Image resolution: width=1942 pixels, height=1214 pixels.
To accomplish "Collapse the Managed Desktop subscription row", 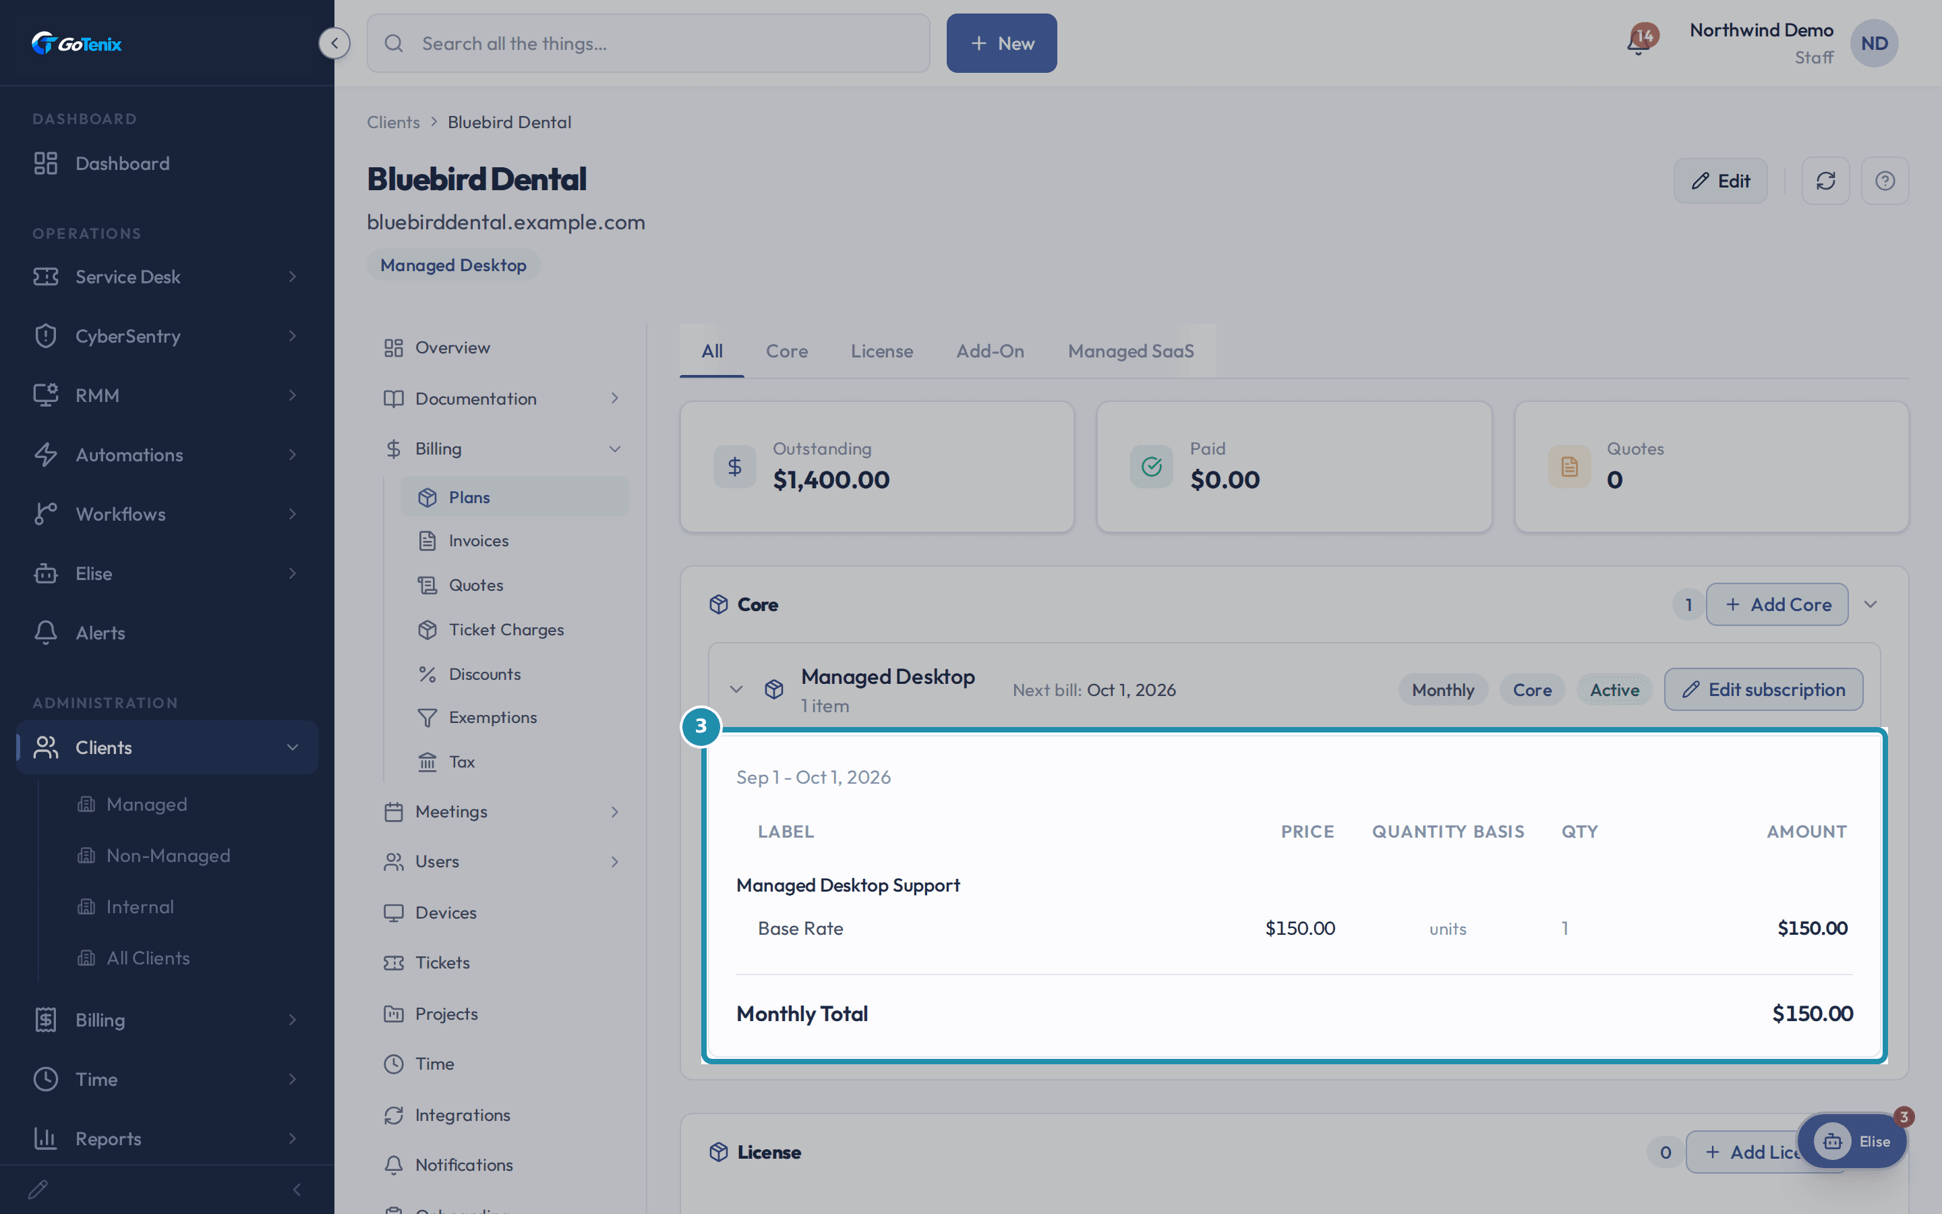I will (x=736, y=690).
